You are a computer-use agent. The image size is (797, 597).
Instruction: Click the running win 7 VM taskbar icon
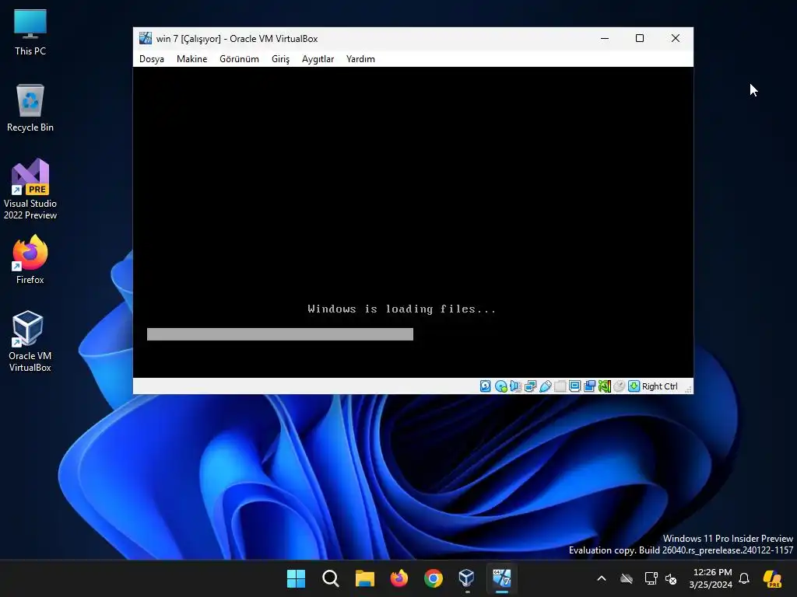[502, 578]
